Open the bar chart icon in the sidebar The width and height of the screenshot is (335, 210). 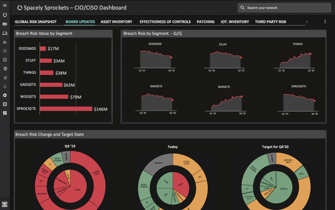point(5,42)
